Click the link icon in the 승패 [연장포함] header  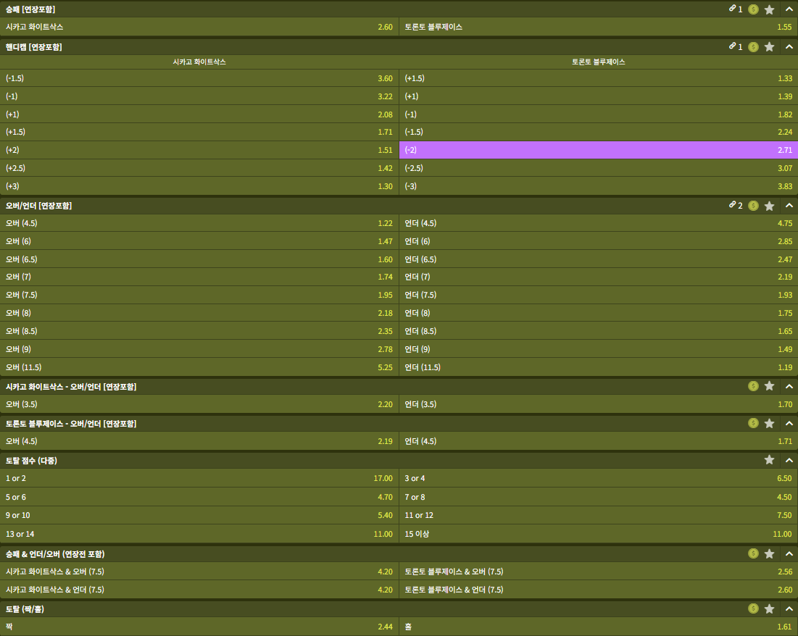[732, 9]
